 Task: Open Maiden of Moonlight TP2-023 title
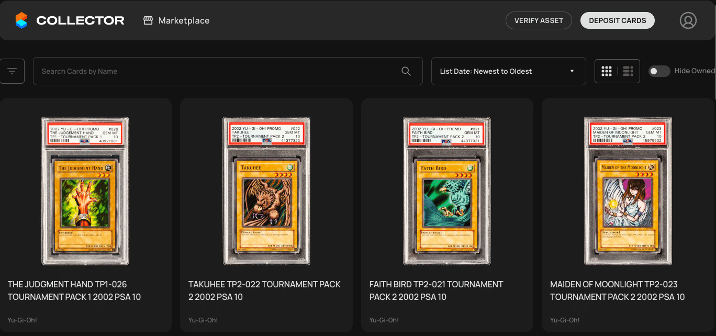tap(618, 290)
